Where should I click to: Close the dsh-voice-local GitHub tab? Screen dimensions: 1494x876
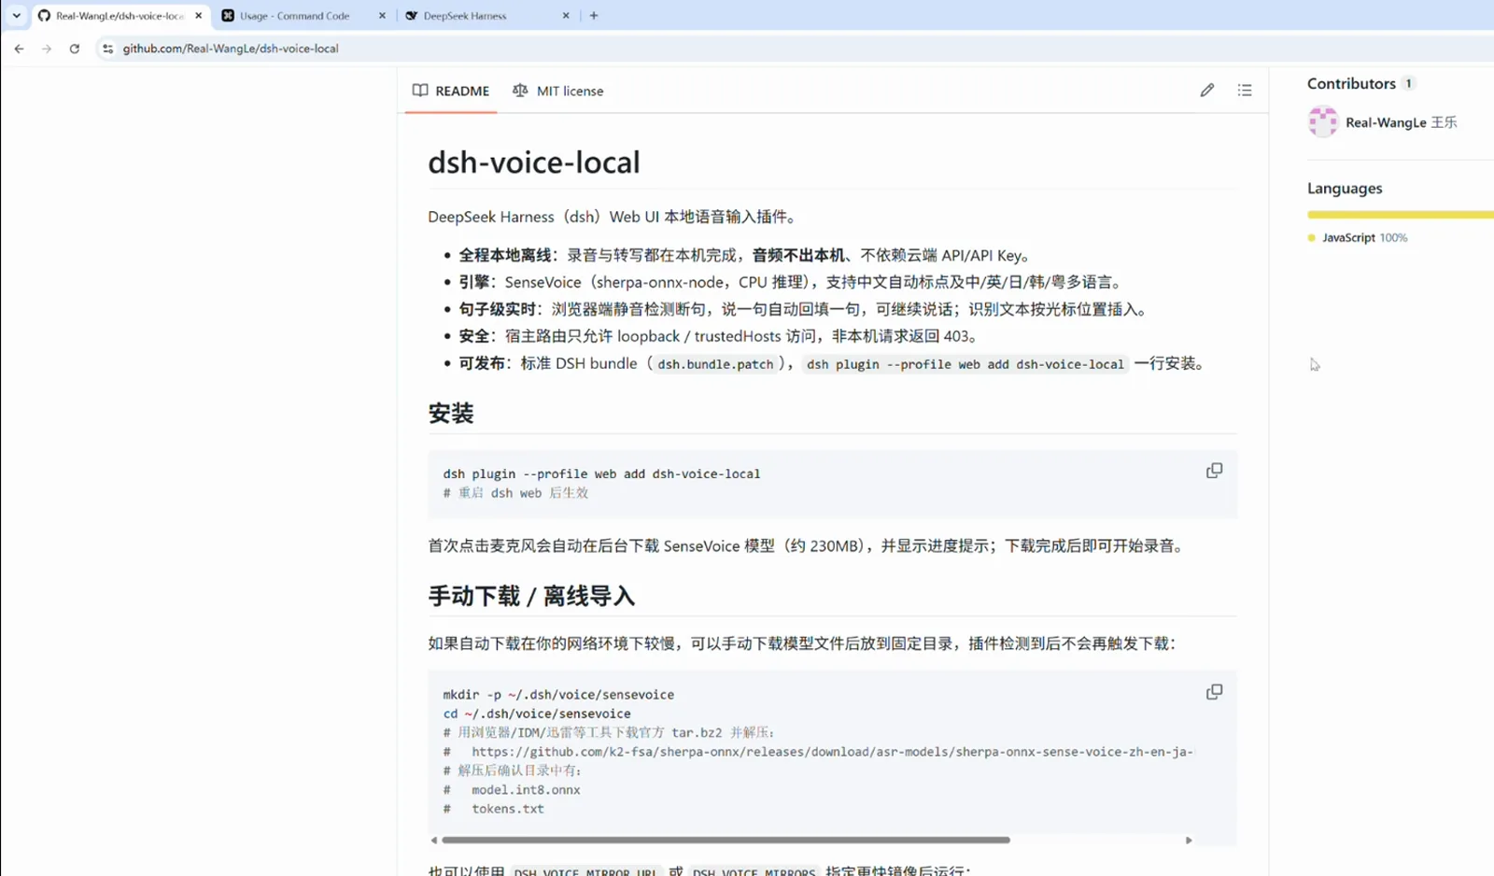click(198, 16)
